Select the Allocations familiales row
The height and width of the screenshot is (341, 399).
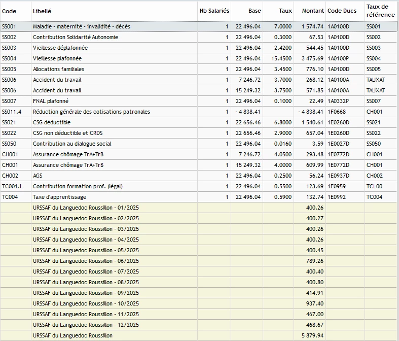pos(198,70)
